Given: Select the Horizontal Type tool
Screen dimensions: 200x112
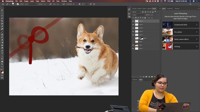Looking at the screenshot, I should click(x=2, y=53).
